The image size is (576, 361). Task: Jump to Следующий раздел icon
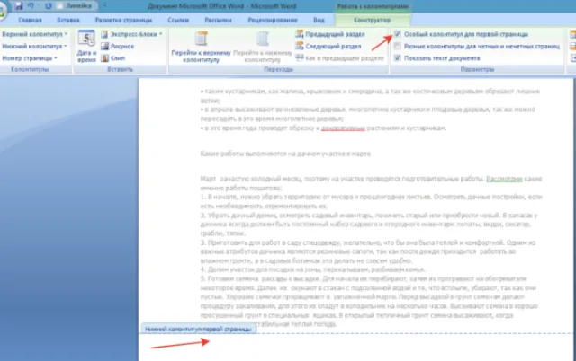300,46
